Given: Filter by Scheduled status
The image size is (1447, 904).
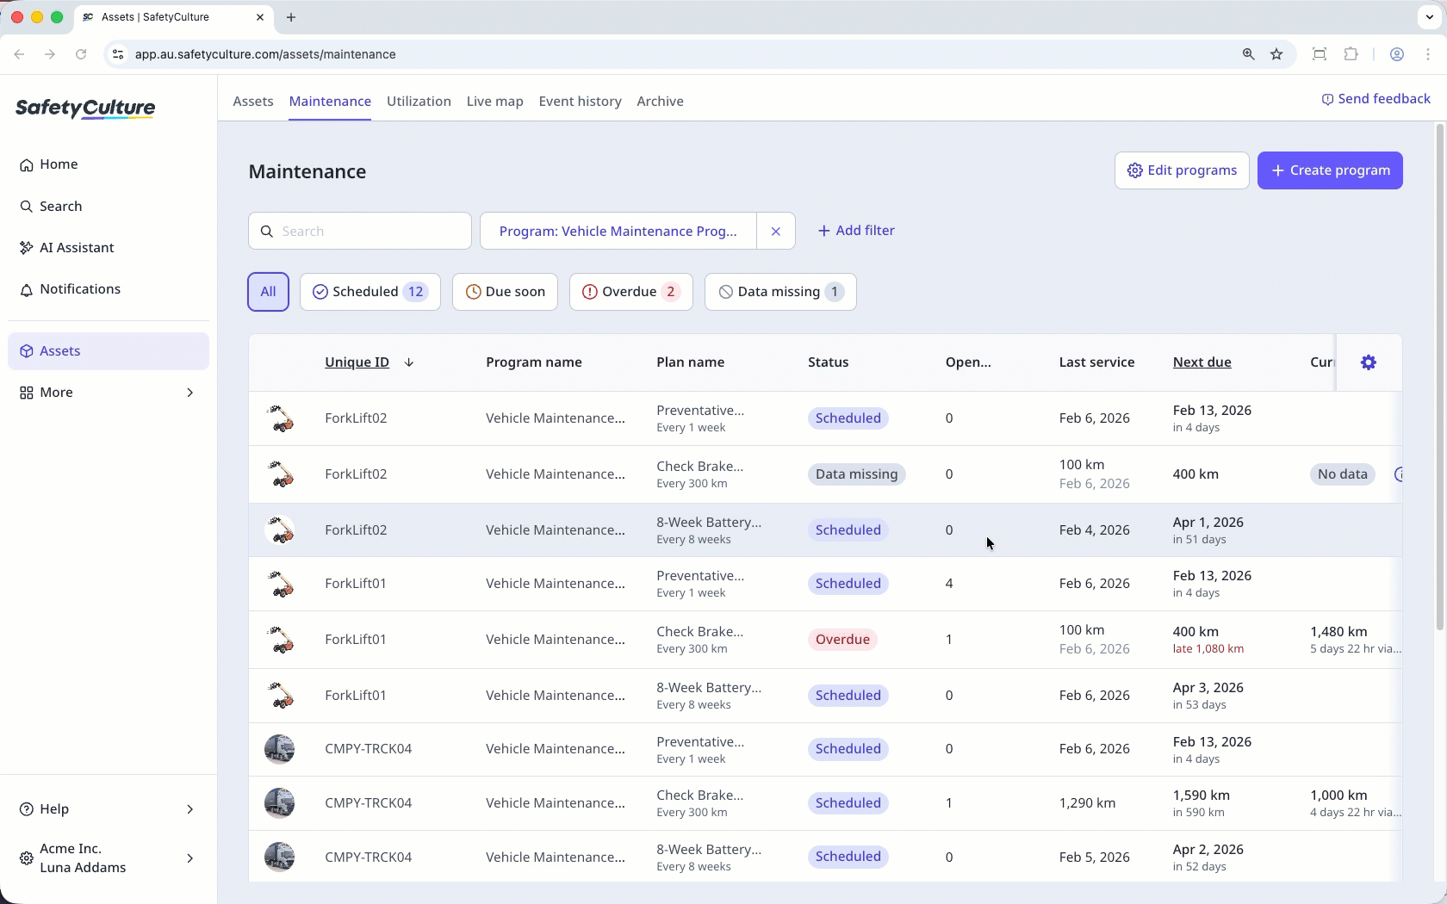Looking at the screenshot, I should coord(370,292).
